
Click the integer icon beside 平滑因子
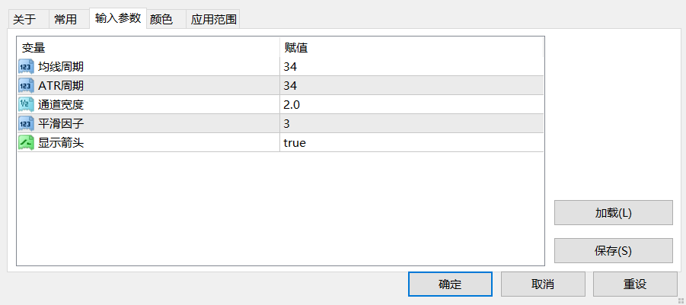[x=26, y=124]
